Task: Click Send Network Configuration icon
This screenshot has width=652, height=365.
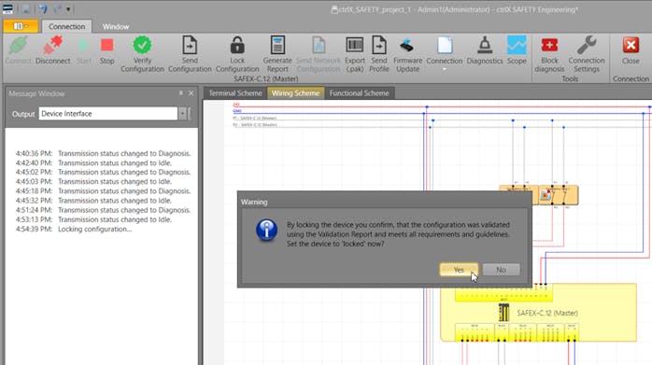Action: pos(319,45)
